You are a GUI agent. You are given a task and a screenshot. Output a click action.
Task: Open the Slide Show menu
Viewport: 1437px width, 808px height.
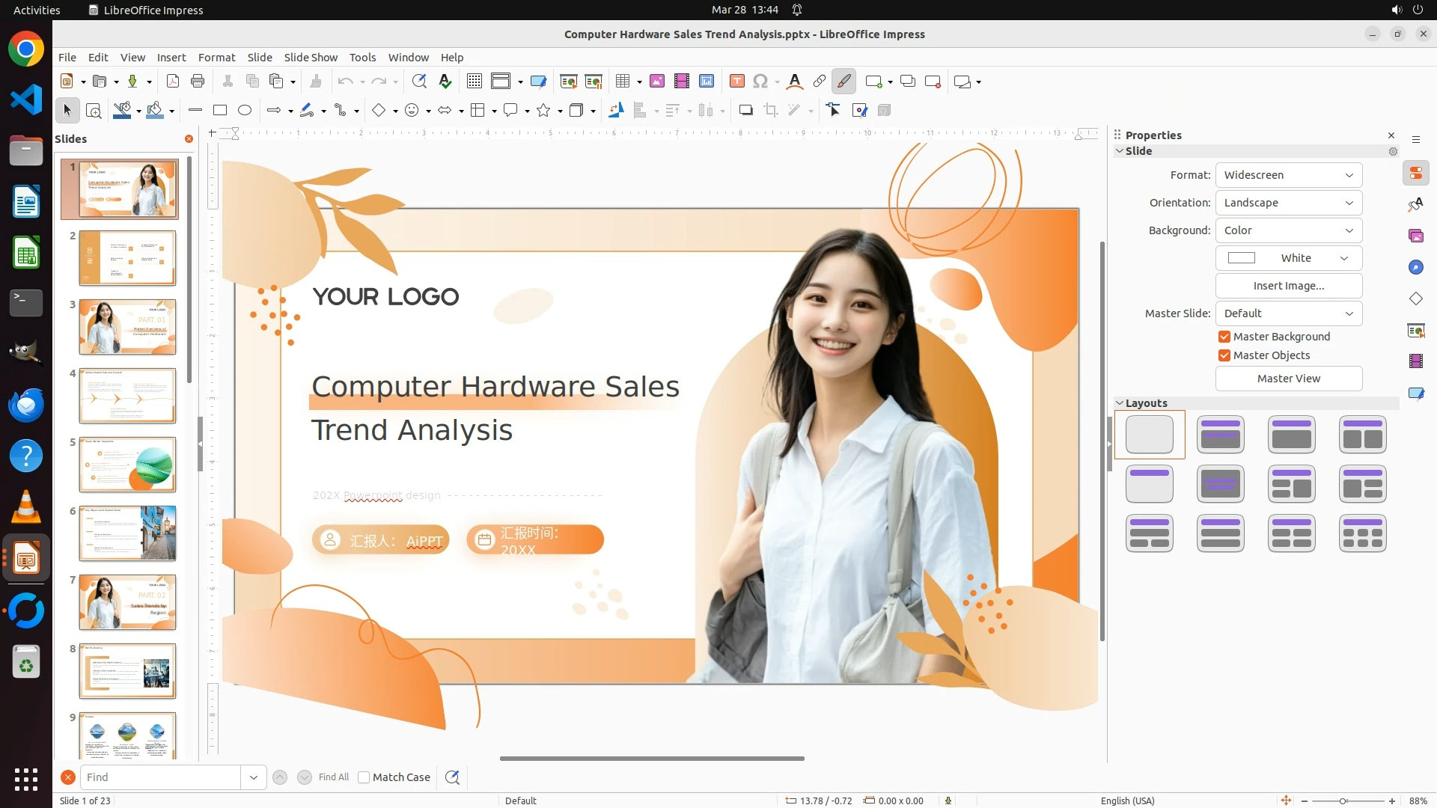[x=311, y=58]
